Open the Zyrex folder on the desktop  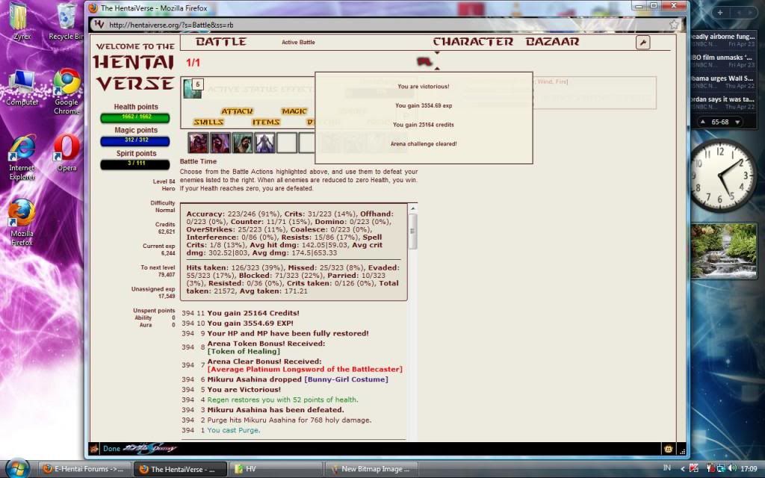point(21,22)
